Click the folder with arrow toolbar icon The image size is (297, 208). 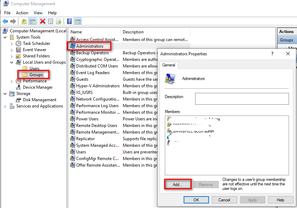coord(23,21)
